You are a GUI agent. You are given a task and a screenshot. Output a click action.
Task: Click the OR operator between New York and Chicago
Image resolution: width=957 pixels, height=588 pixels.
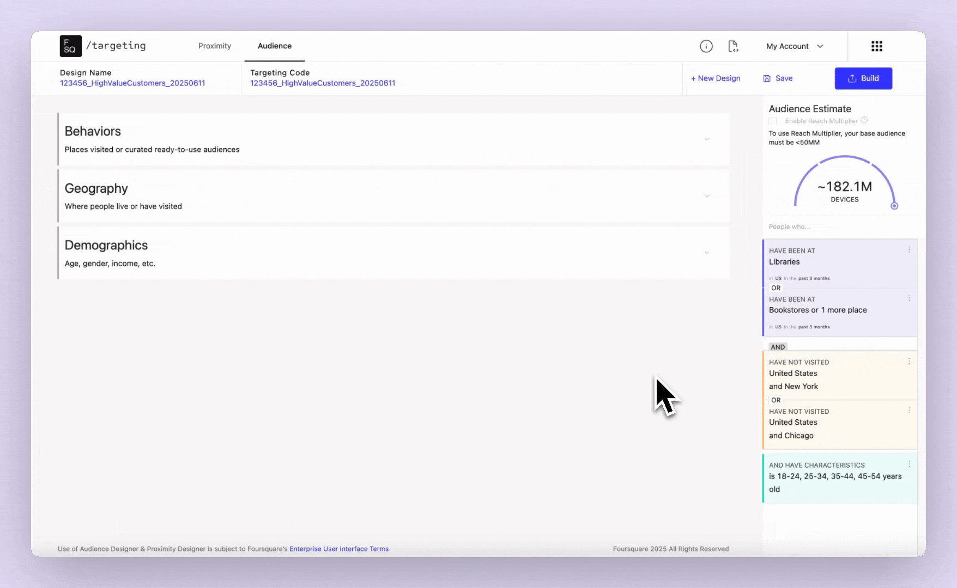(x=776, y=400)
